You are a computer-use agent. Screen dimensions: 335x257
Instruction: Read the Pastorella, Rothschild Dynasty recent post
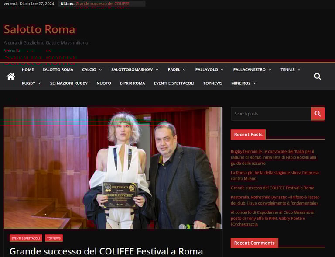click(x=274, y=200)
